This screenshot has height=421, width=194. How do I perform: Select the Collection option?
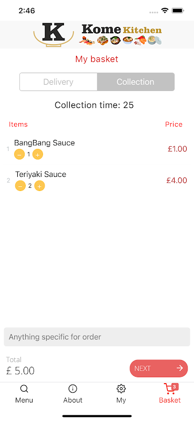coord(136,82)
